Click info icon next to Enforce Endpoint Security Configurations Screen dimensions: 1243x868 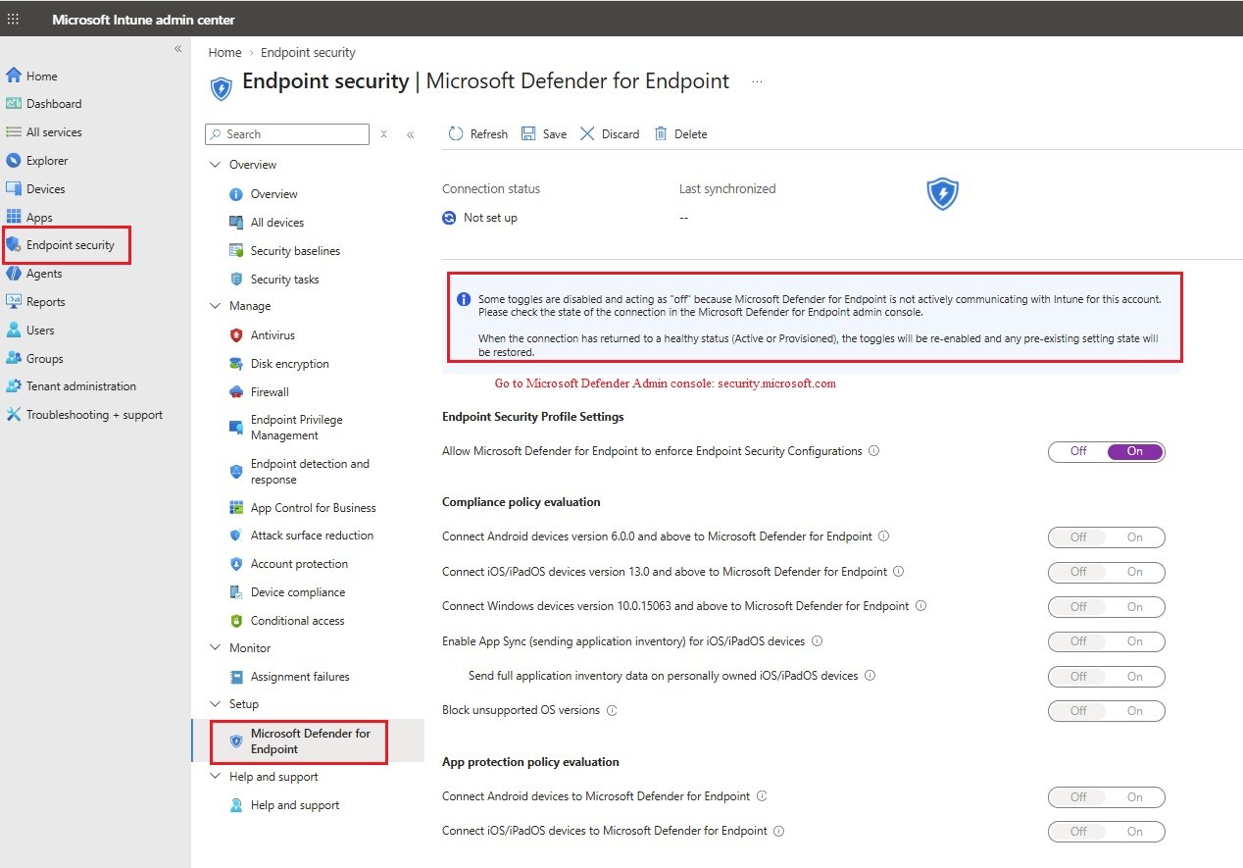point(874,451)
